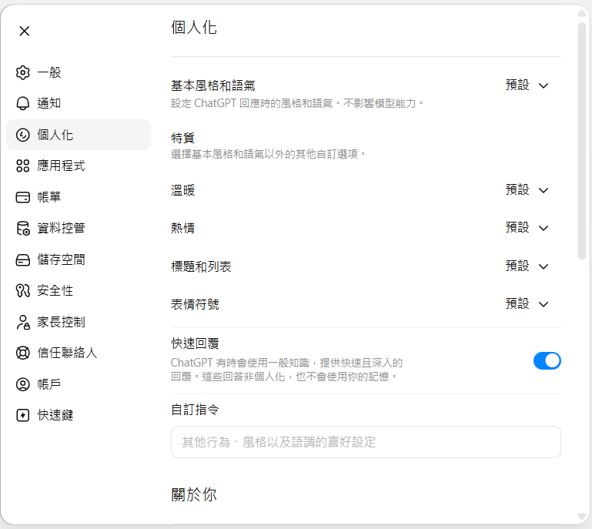
Task: Go to the 應用程式 section
Action: tap(79, 166)
